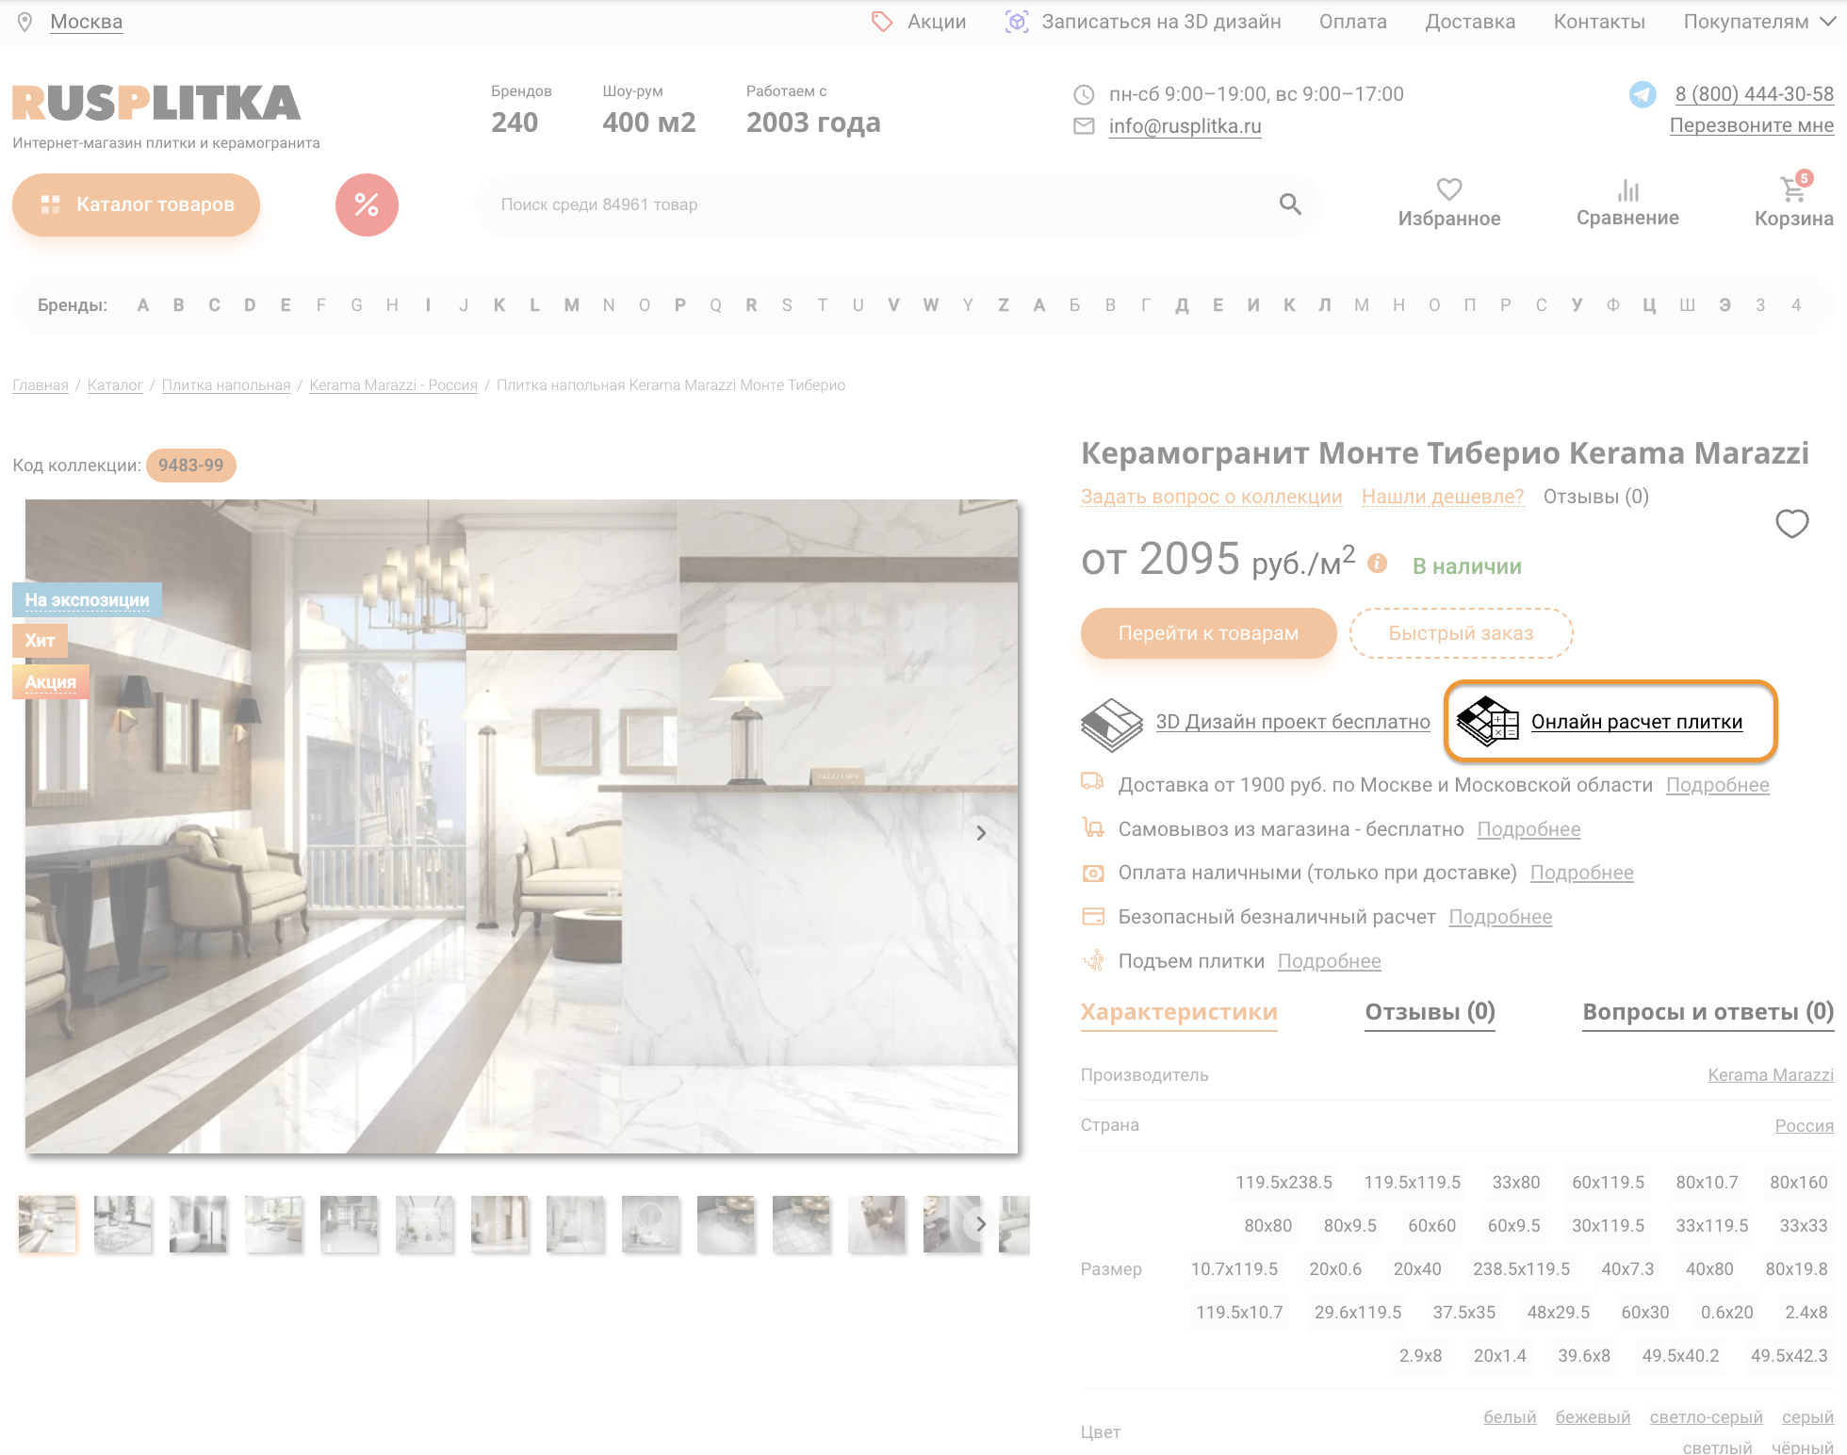Click the online tile calculator icon

1488,722
